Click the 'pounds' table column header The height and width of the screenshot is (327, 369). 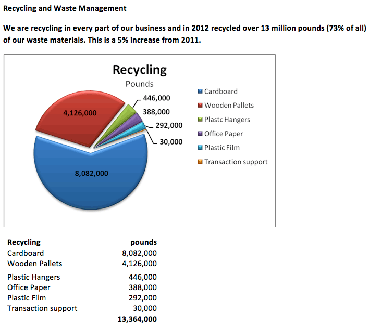(x=143, y=242)
